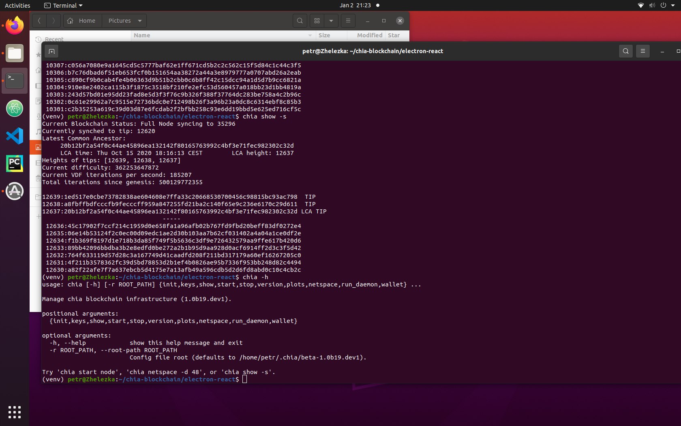Open Terminal app menu in top bar

tap(63, 5)
